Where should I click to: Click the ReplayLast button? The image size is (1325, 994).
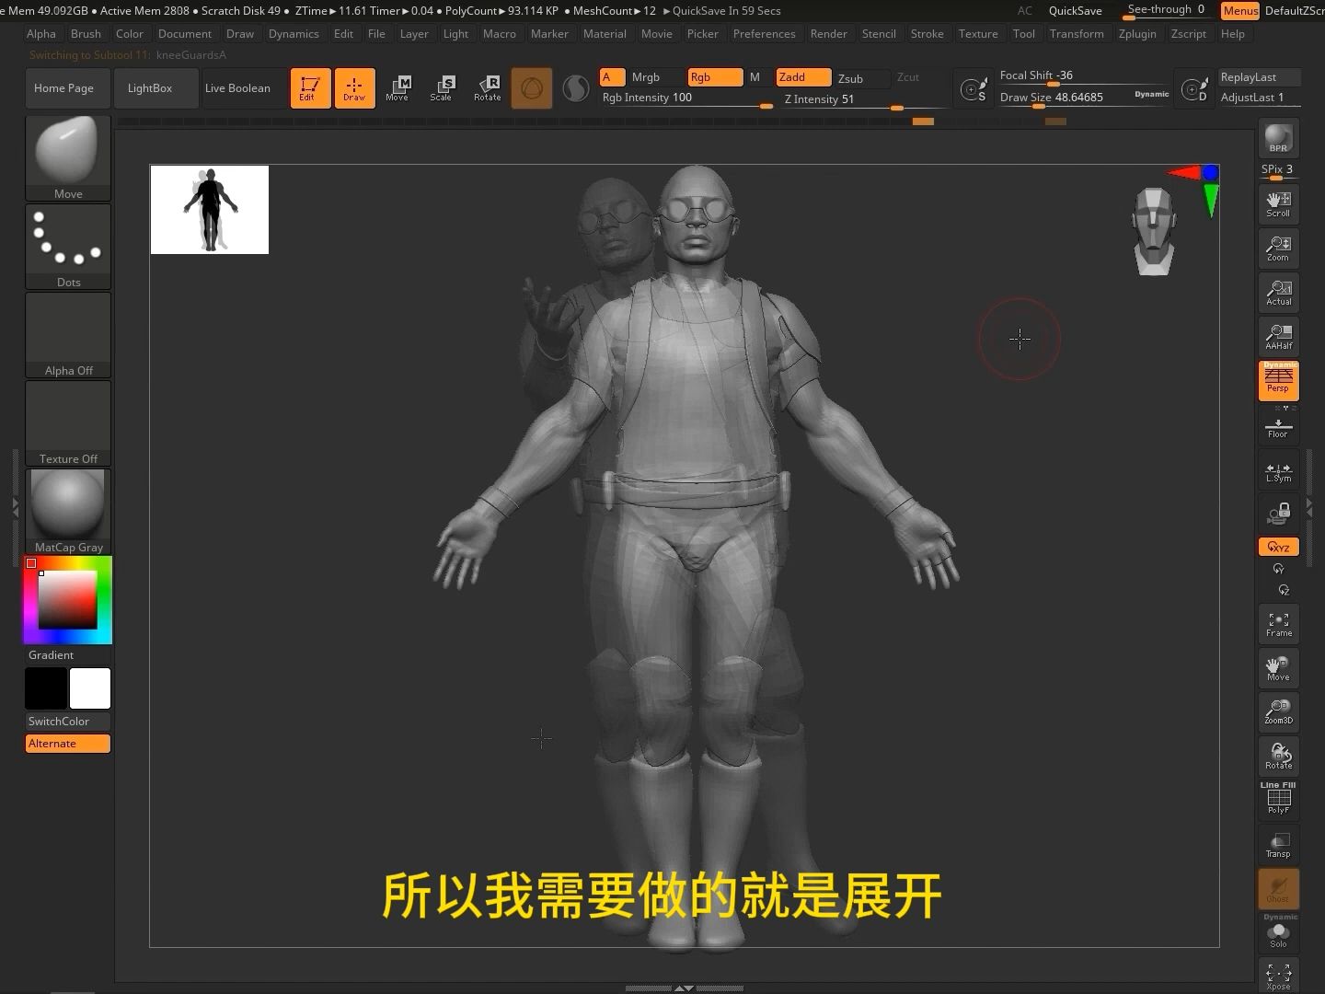point(1259,77)
